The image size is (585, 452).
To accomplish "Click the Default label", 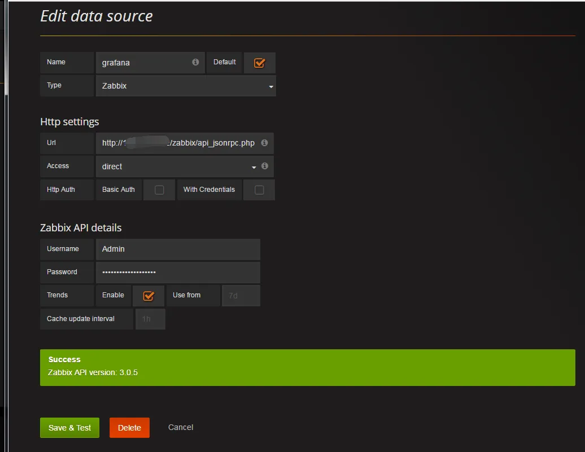I will (x=225, y=62).
